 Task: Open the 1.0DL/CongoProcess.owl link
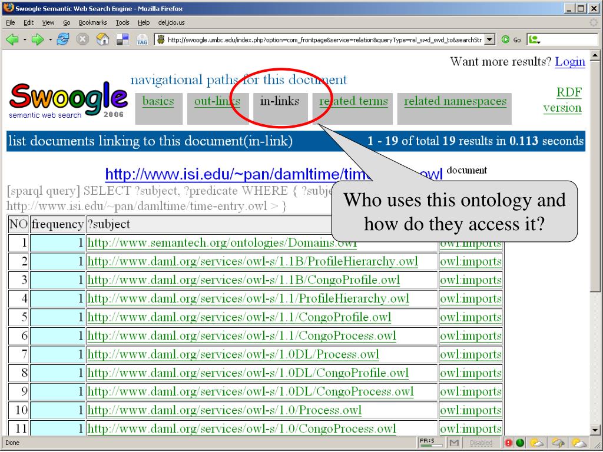(x=250, y=391)
